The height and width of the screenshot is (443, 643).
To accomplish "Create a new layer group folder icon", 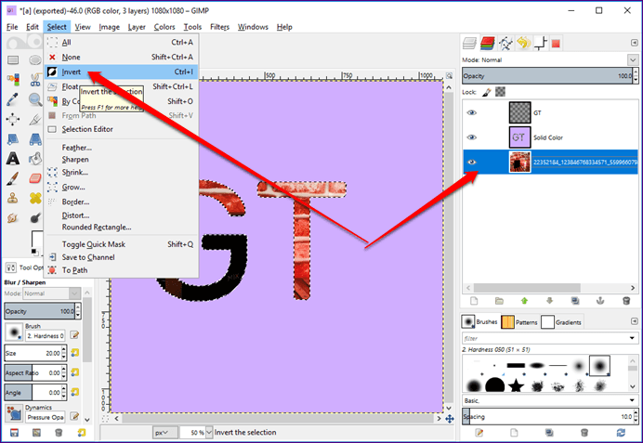I will [x=499, y=301].
